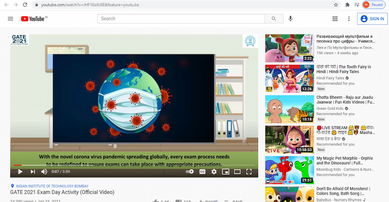The height and width of the screenshot is (202, 389).
Task: Click the SIGN IN button
Action: [x=372, y=19]
